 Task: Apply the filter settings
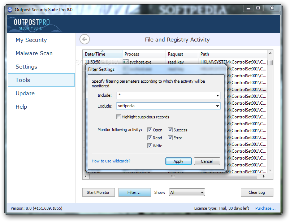pyautogui.click(x=178, y=161)
